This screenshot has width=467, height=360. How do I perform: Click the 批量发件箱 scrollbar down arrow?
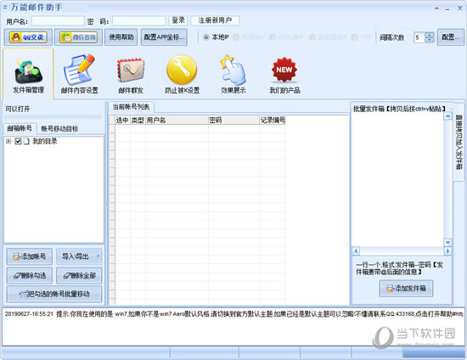(447, 242)
